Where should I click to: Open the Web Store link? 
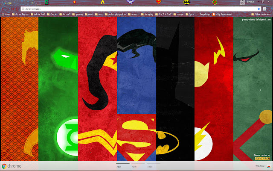coord(260,166)
